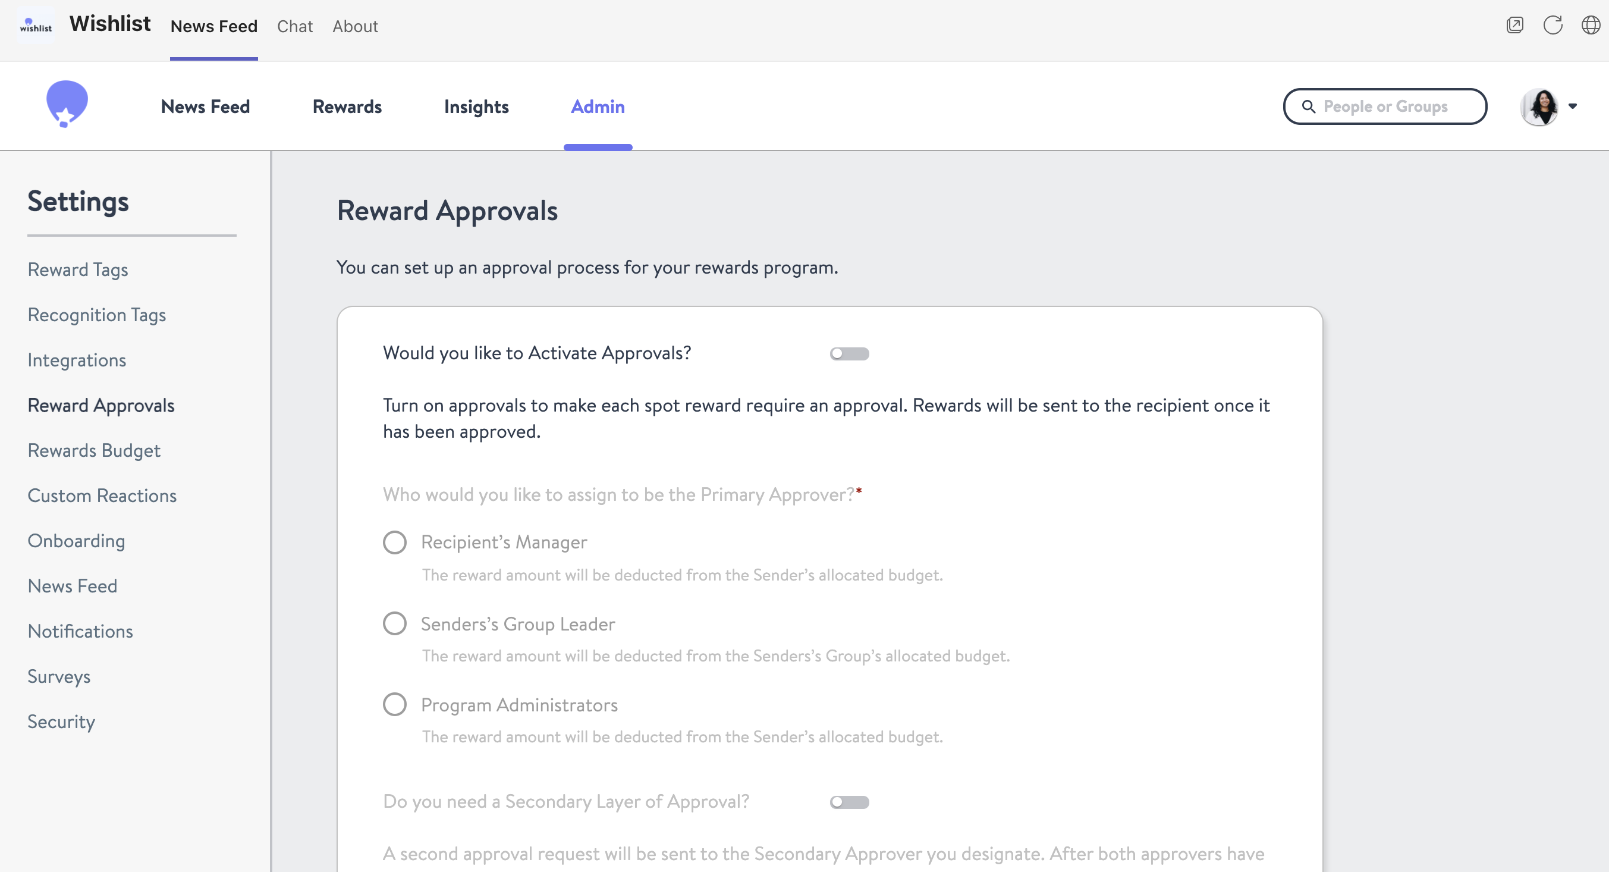The height and width of the screenshot is (872, 1609).
Task: Open the user profile avatar
Action: (x=1540, y=106)
